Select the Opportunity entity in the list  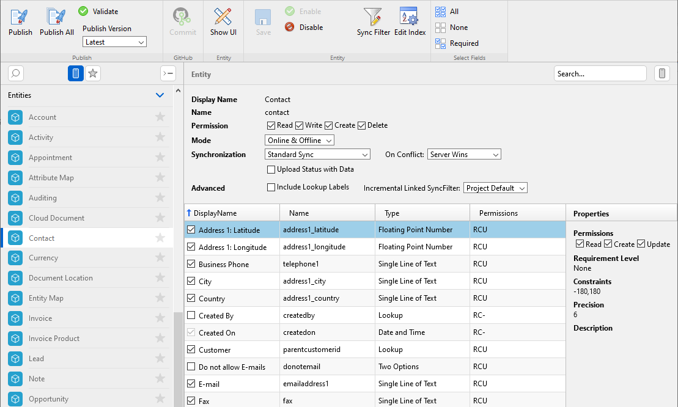[48, 399]
